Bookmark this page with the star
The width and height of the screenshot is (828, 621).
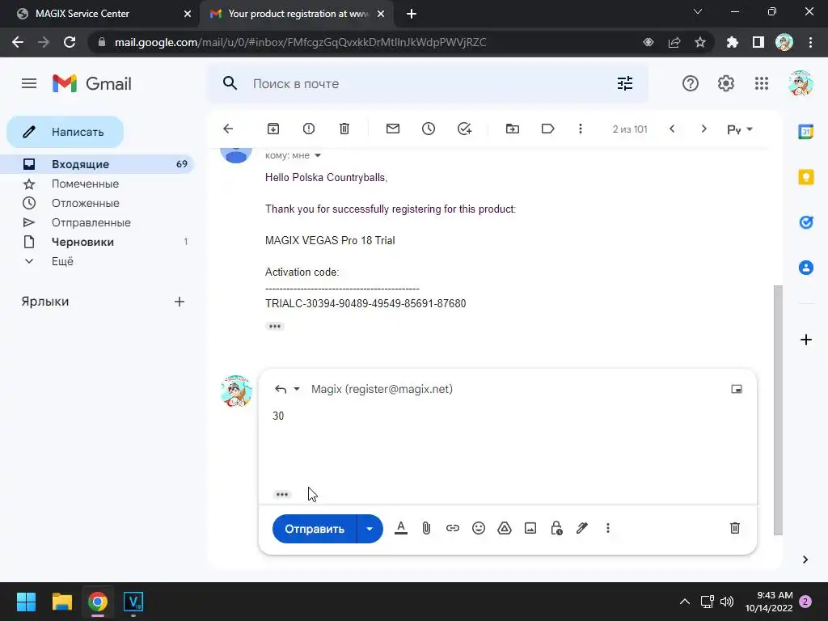(699, 42)
